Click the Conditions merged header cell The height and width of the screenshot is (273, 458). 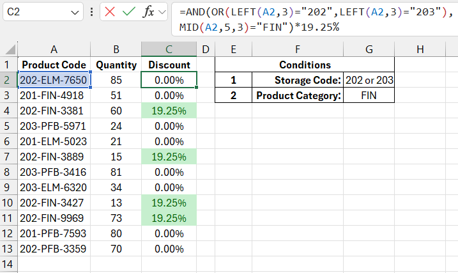click(305, 65)
